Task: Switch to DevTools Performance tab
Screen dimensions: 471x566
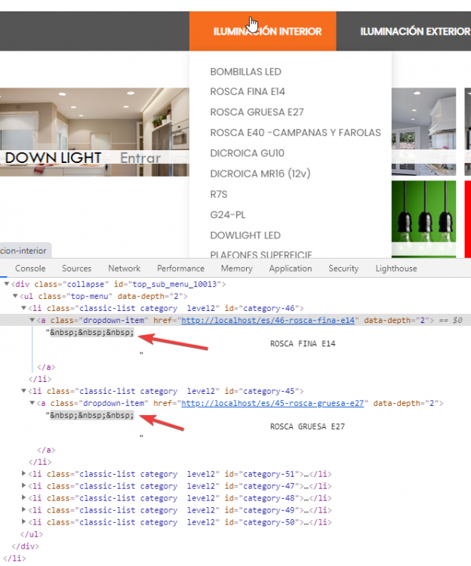Action: [x=180, y=269]
